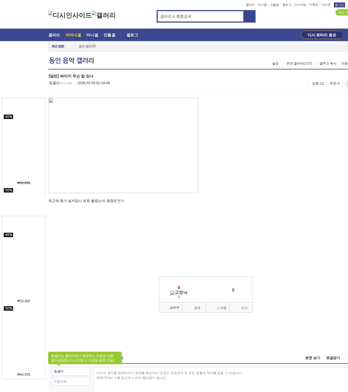This screenshot has height=392, width=348.
Task: Click the 추천 0 count in the post header
Action: pos(334,83)
